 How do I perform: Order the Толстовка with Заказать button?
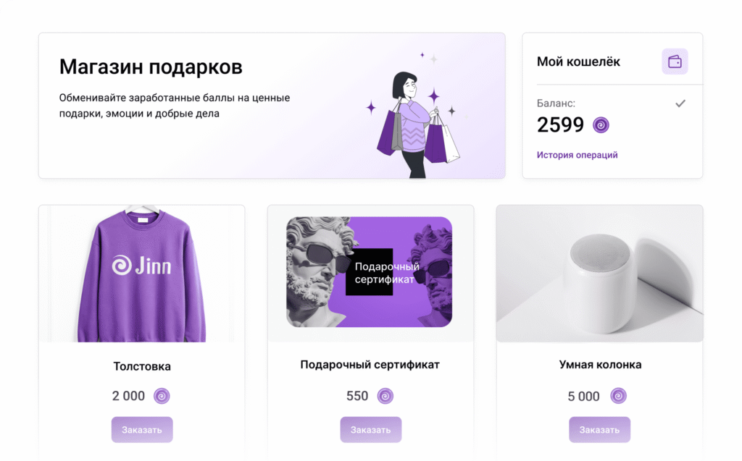142,430
